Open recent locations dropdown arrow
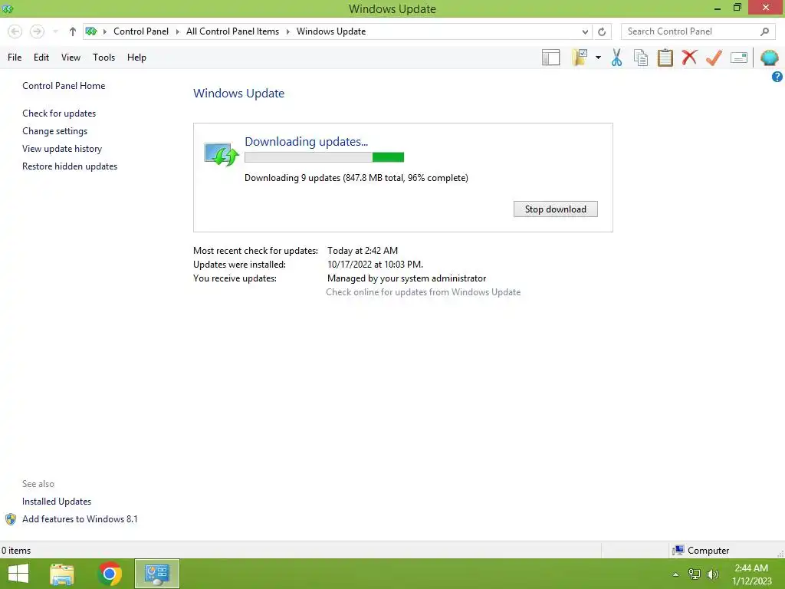 coord(55,31)
